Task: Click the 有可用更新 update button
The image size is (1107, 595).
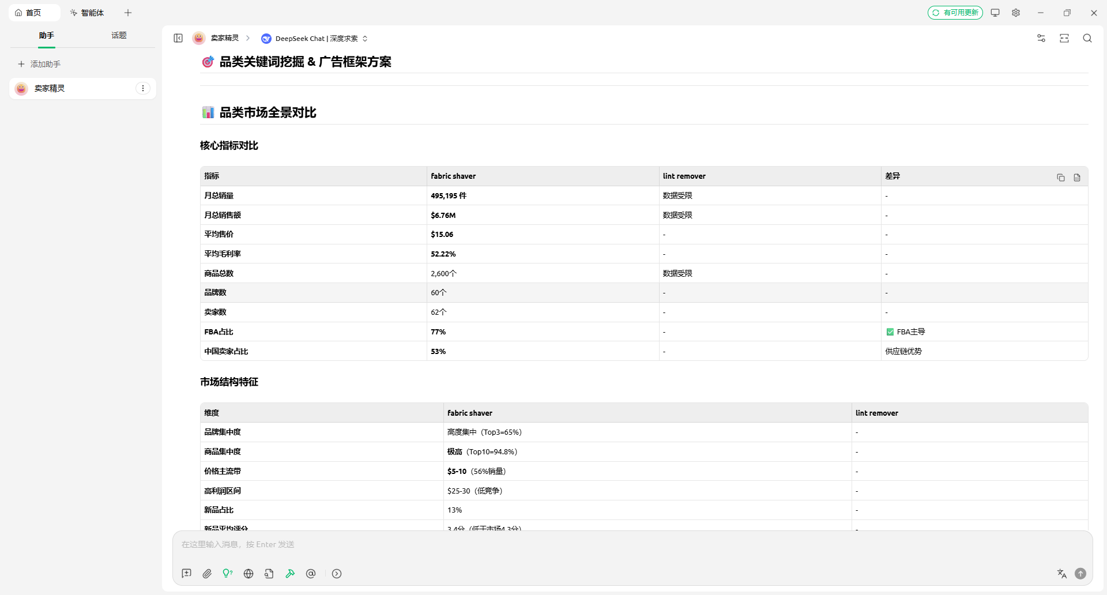Action: (955, 13)
